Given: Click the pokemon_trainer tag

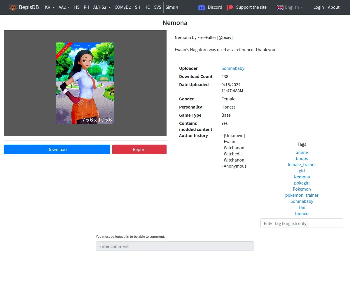Looking at the screenshot, I should [302, 195].
